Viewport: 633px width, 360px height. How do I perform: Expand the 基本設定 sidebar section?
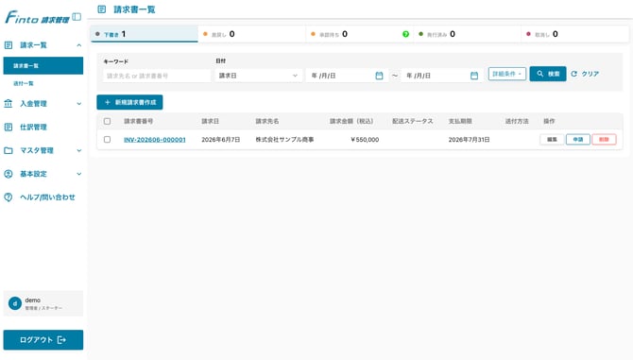(79, 174)
